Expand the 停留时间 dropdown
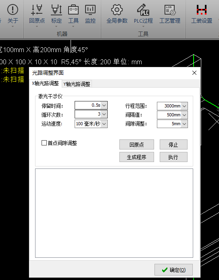The width and height of the screenshot is (219, 280). (104, 105)
